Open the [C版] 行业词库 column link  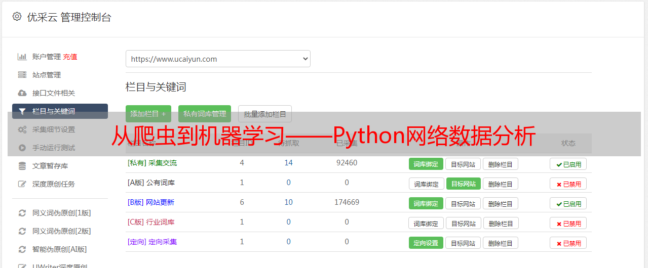[151, 222]
